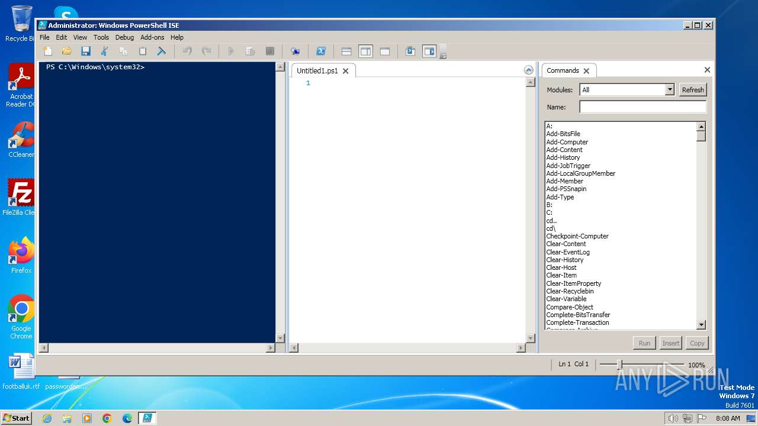Select Add-Computer in the command list
The image size is (758, 426).
click(567, 142)
